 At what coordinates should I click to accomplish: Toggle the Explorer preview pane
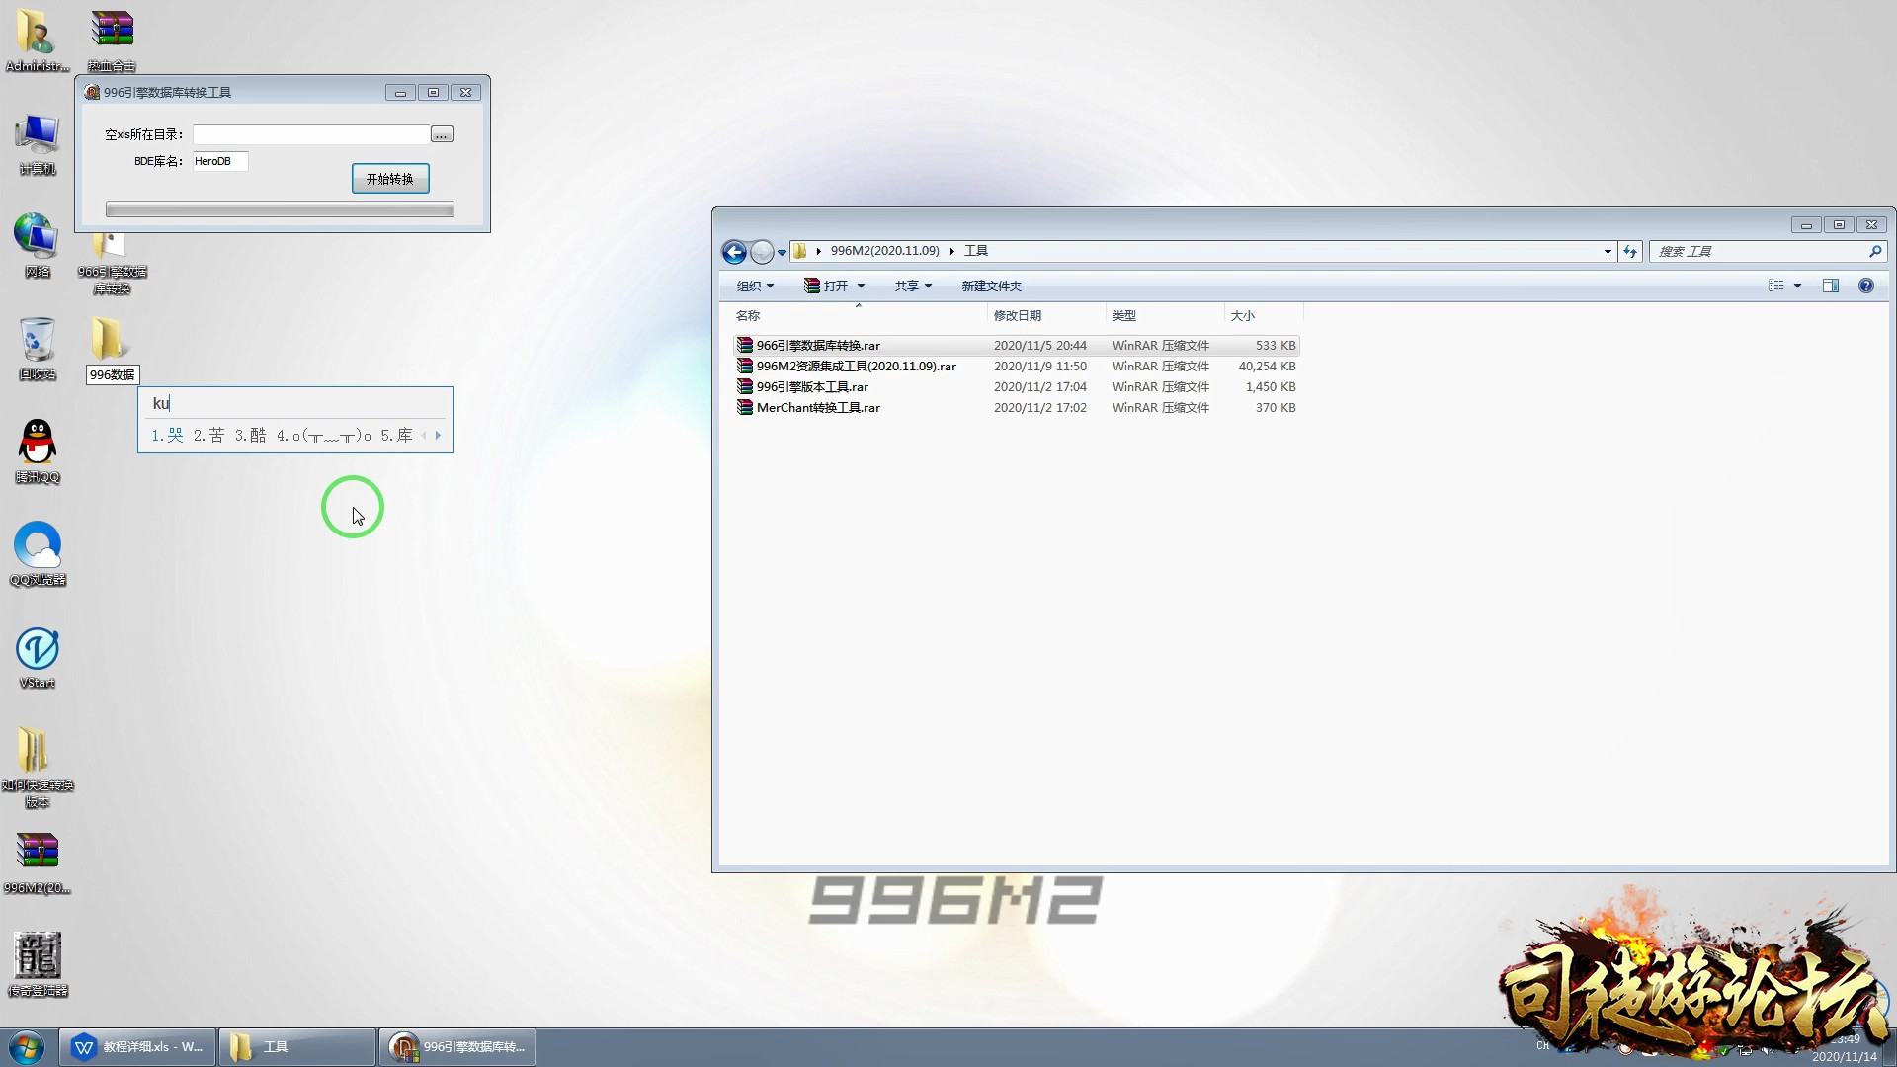pos(1830,286)
